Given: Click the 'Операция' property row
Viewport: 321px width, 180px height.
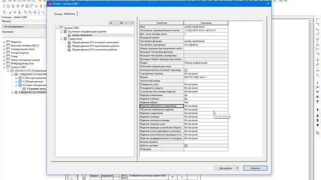Looking at the screenshot, I should 184,149.
